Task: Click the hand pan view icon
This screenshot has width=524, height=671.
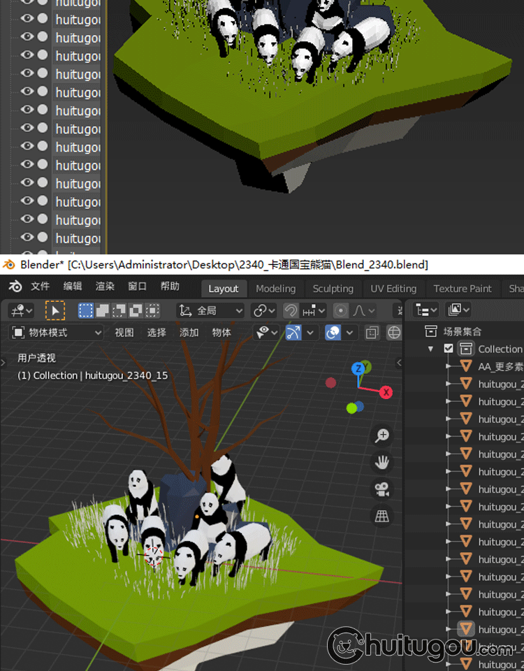Action: (x=382, y=462)
